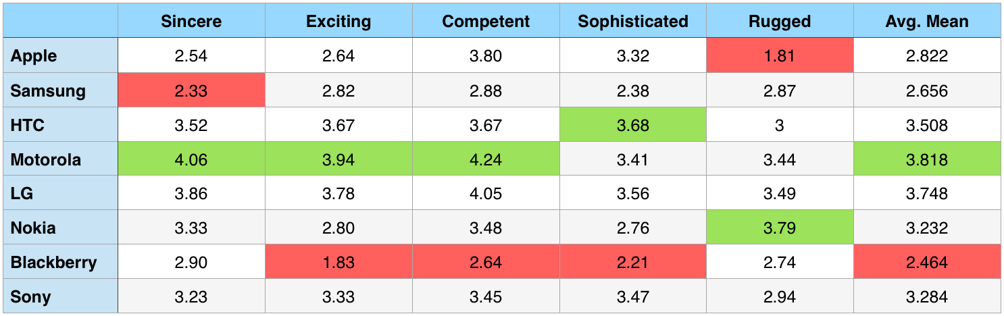Select Sony's Sophisticated cell 3.47
The image size is (1004, 316).
633,297
